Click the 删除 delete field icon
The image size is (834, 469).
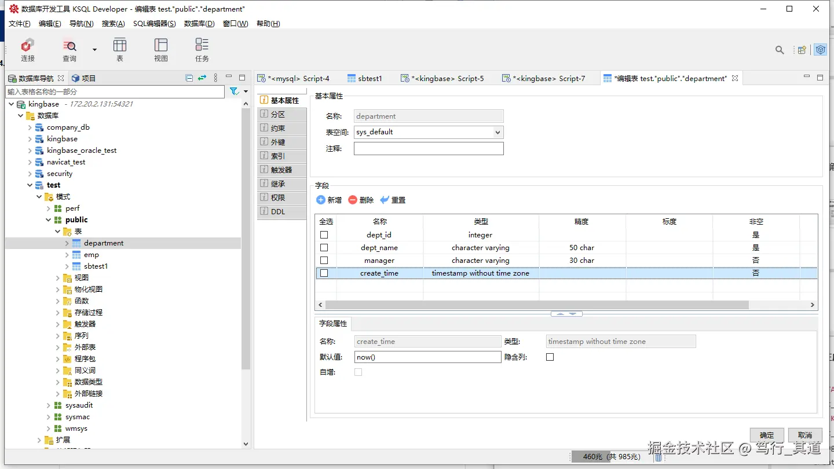click(x=353, y=200)
